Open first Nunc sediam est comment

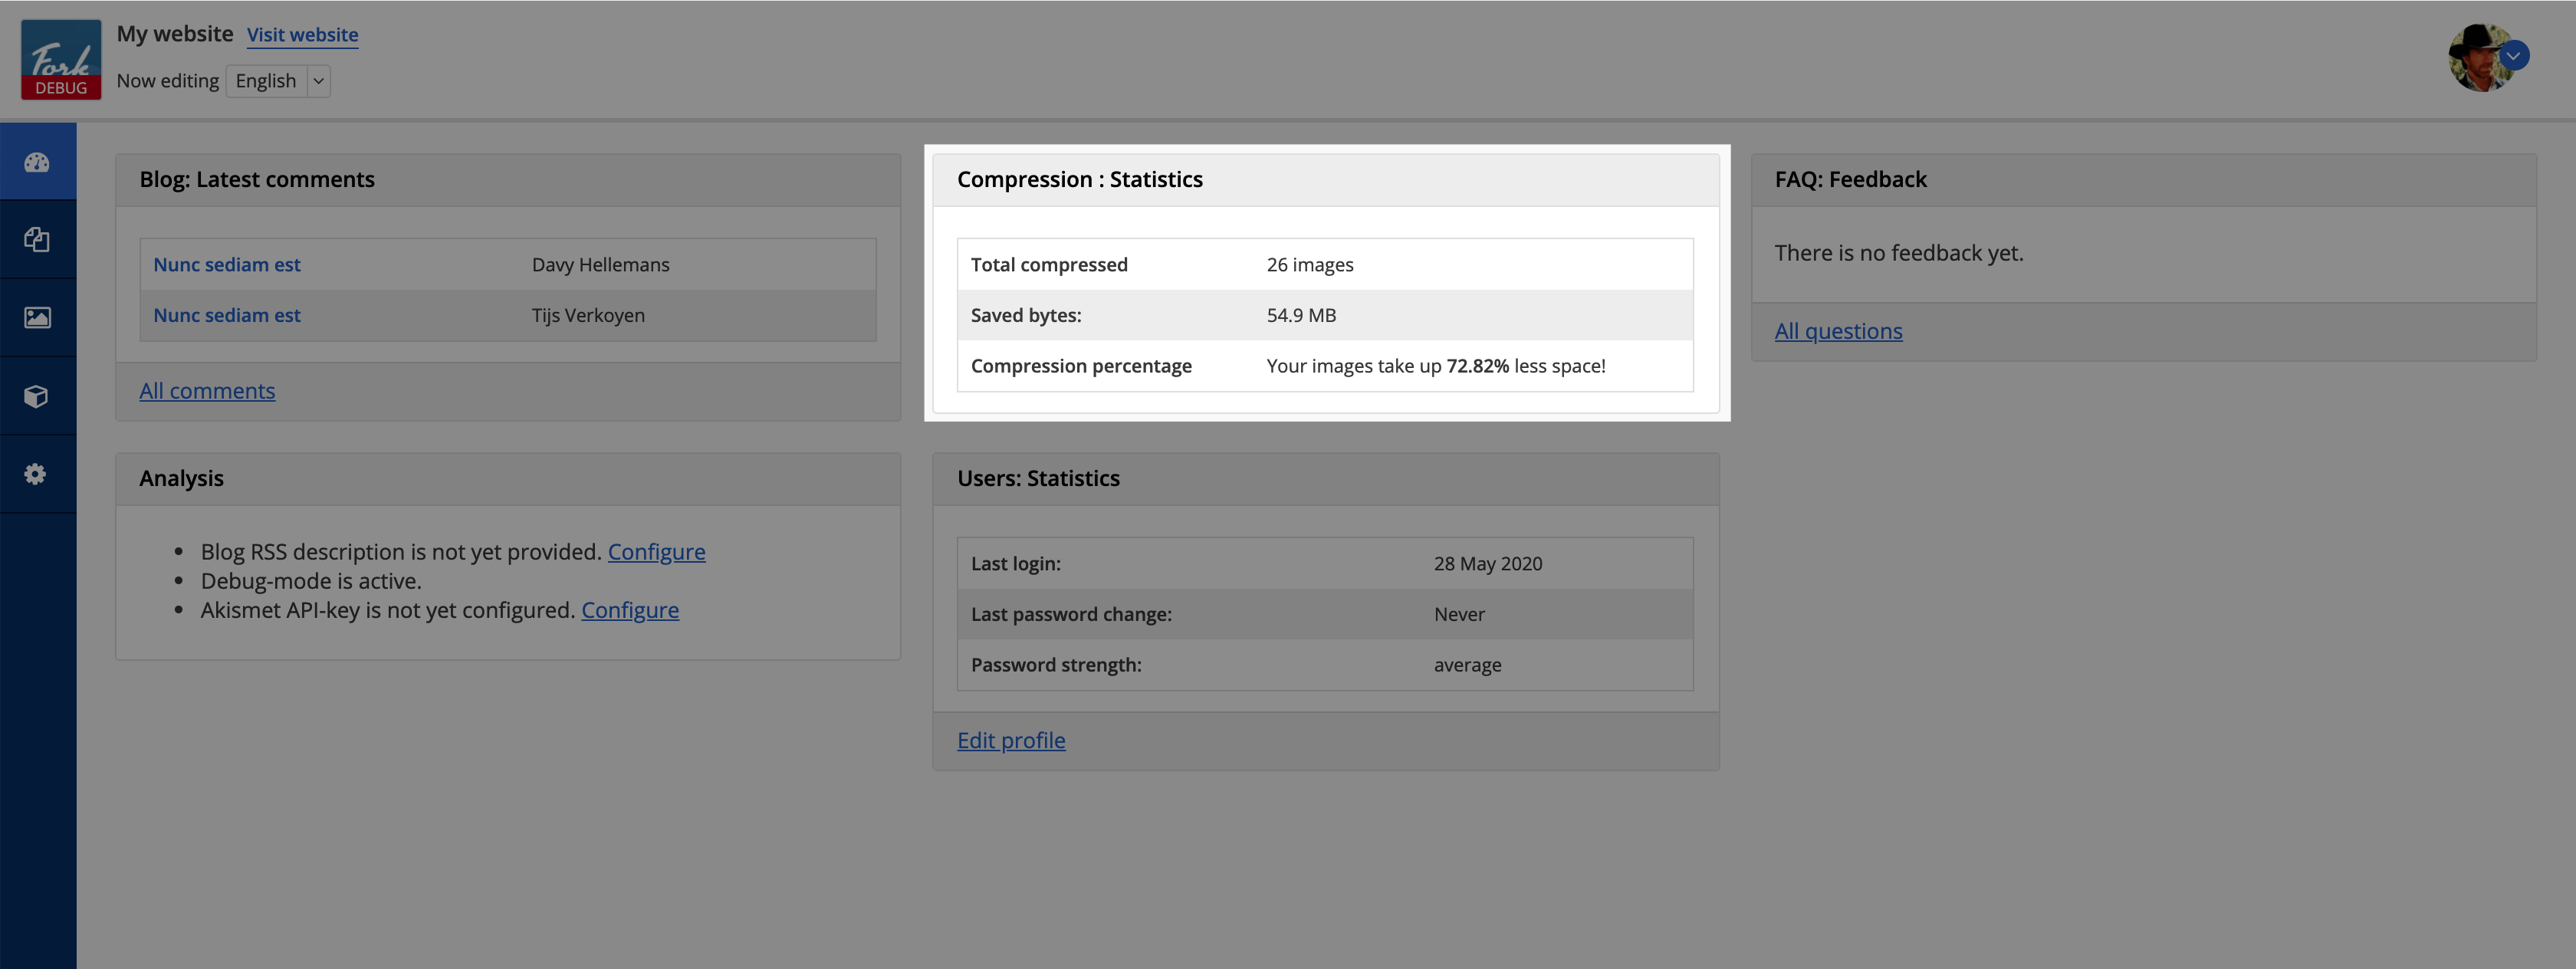point(227,265)
